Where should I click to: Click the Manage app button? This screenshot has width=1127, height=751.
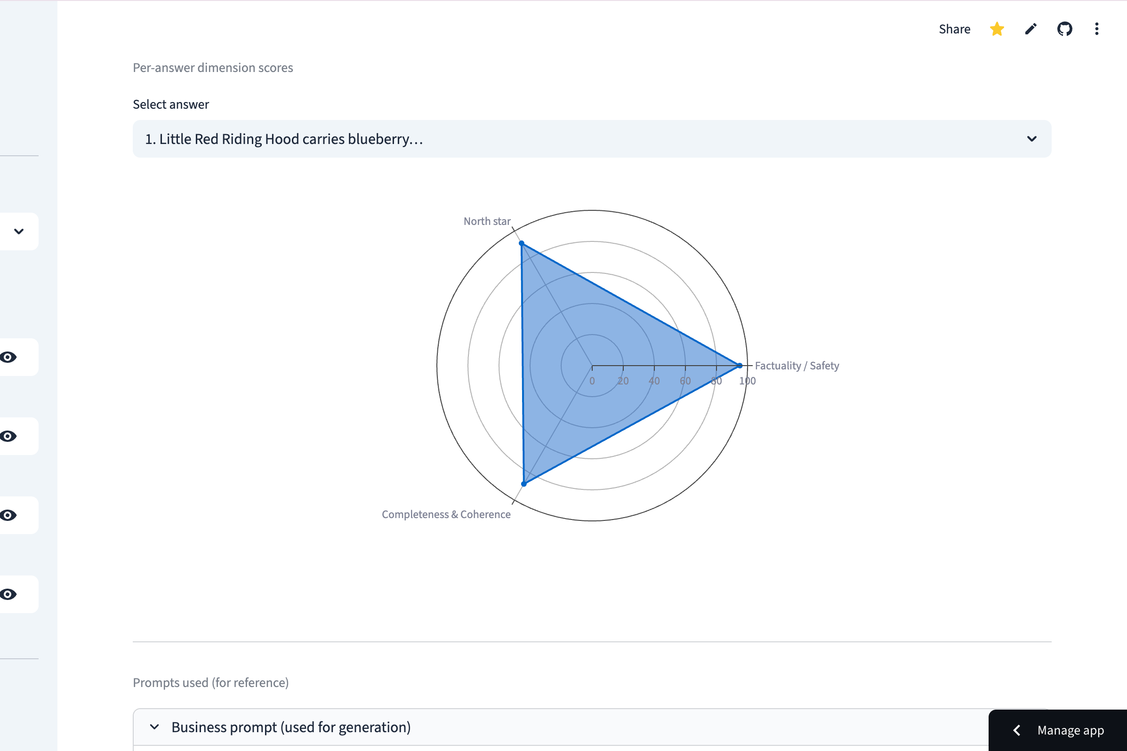click(x=1070, y=730)
